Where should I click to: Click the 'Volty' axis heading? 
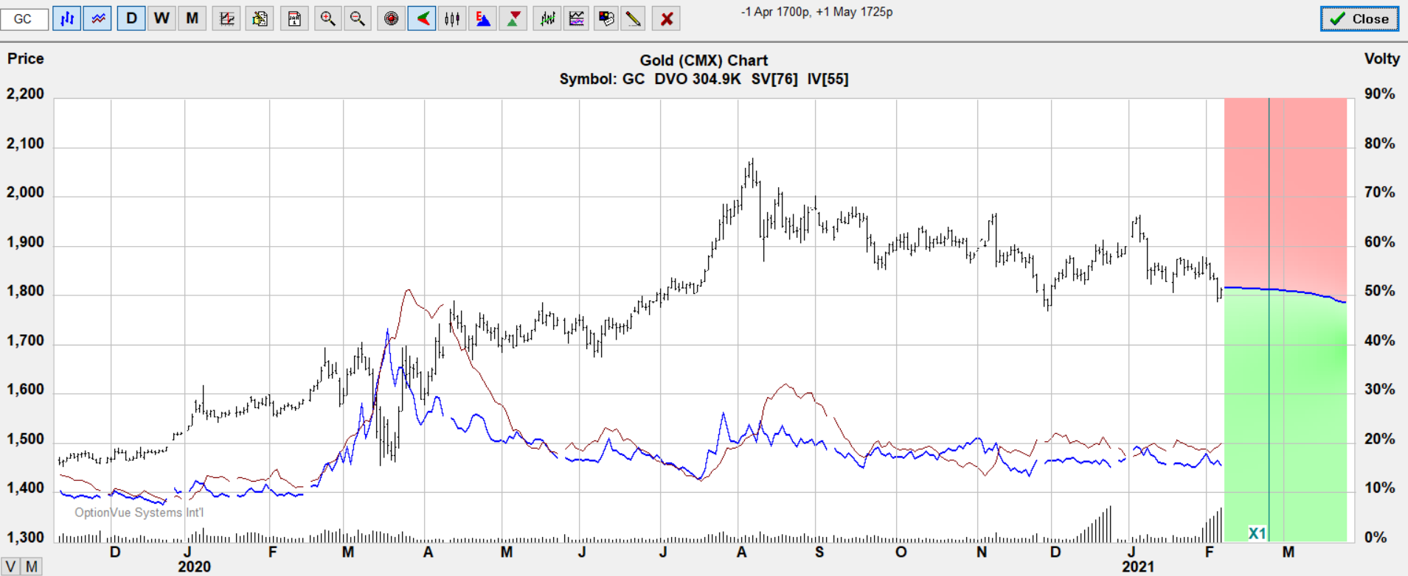click(1382, 59)
